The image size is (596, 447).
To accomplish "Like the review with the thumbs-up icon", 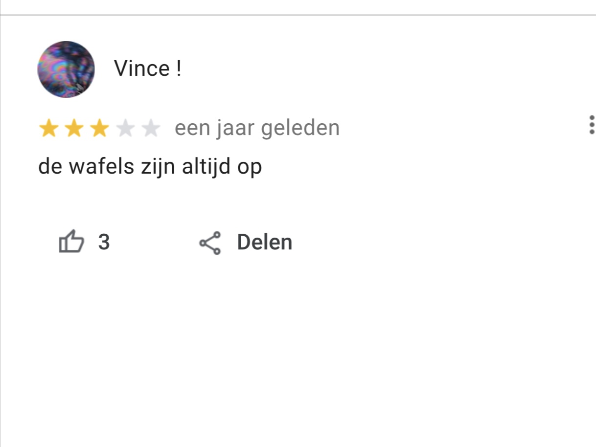I will coord(71,242).
